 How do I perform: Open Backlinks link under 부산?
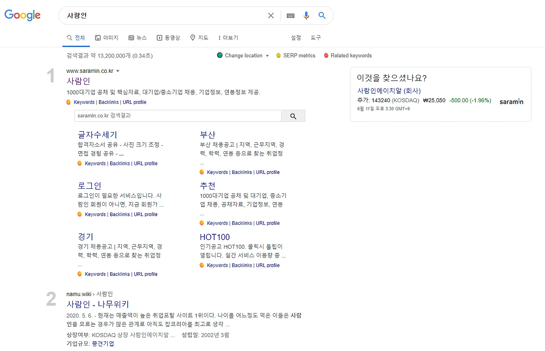click(242, 173)
